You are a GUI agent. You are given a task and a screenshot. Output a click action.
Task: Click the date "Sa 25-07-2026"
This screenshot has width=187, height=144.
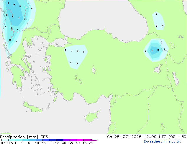pos(124,137)
